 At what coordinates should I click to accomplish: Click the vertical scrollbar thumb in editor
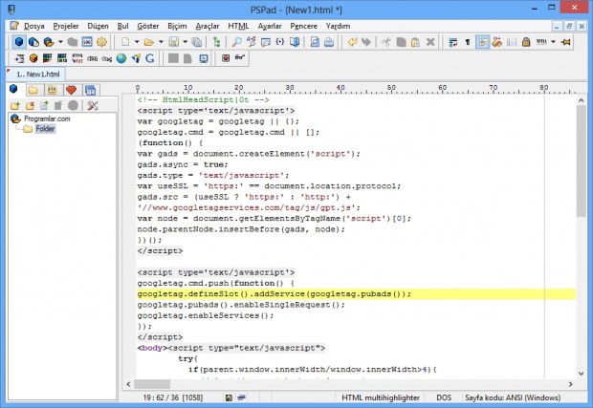click(581, 161)
